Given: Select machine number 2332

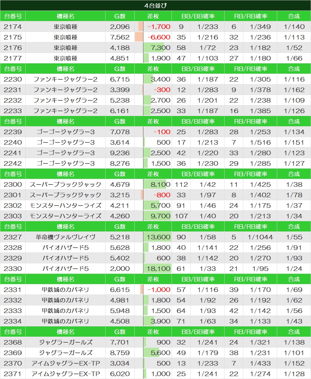Looking at the screenshot, I should [x=13, y=300].
